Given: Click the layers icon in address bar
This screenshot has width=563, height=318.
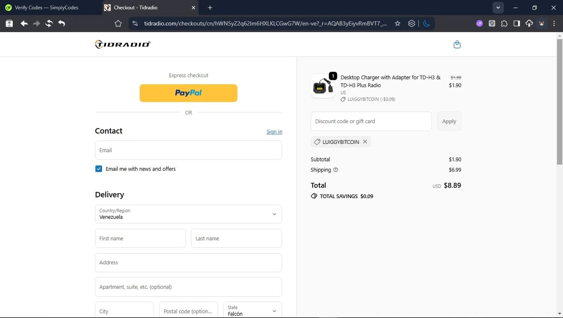Looking at the screenshot, I should (412, 24).
